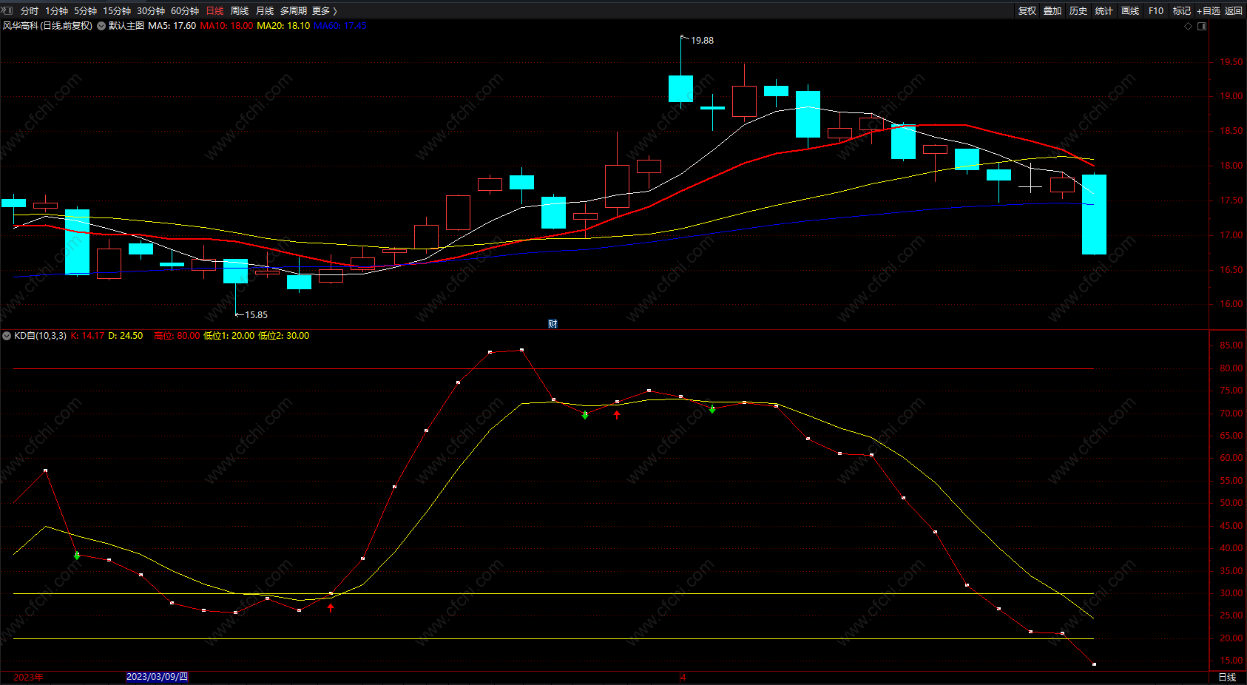
Task: Add stock via +自选 button
Action: point(1209,11)
